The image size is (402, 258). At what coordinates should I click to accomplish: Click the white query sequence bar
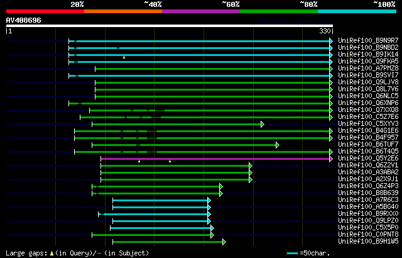coord(170,26)
